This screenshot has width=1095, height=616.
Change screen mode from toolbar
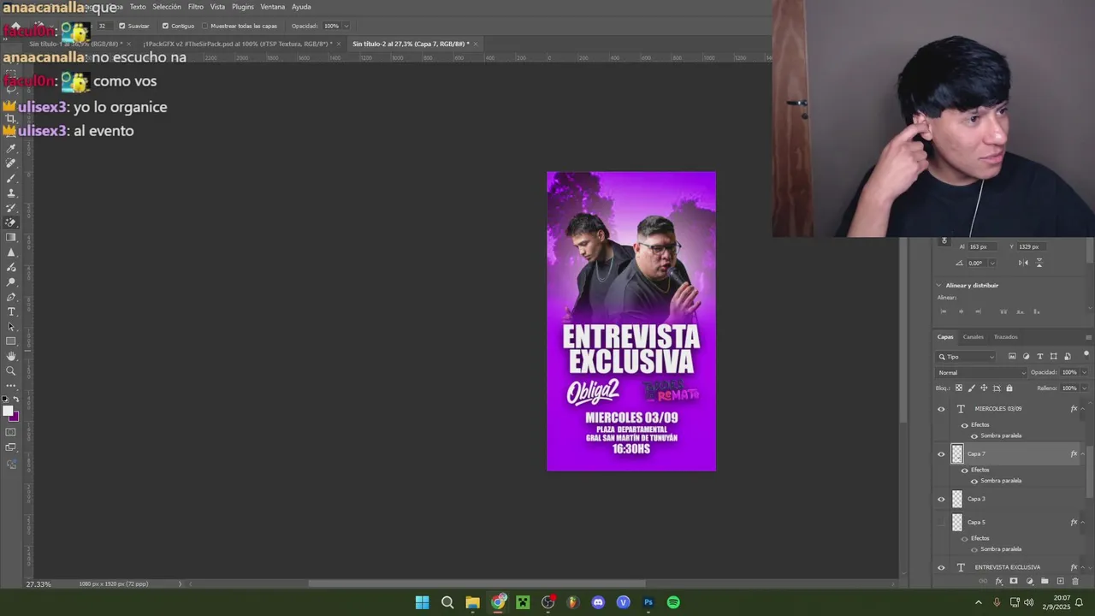(x=11, y=447)
